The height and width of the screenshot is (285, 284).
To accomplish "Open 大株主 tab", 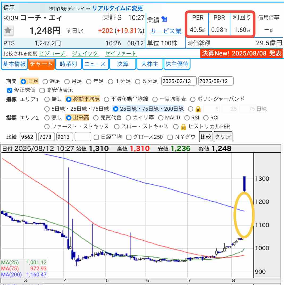I will [150, 64].
